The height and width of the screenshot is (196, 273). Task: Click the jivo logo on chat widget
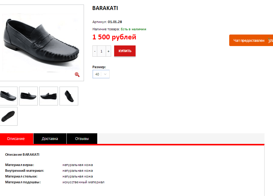point(271,41)
